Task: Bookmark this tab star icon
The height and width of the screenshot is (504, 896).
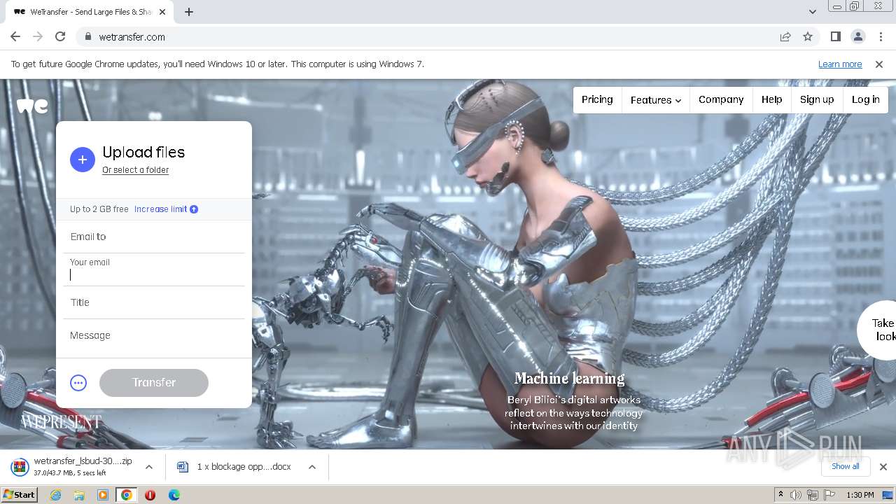Action: (x=808, y=36)
